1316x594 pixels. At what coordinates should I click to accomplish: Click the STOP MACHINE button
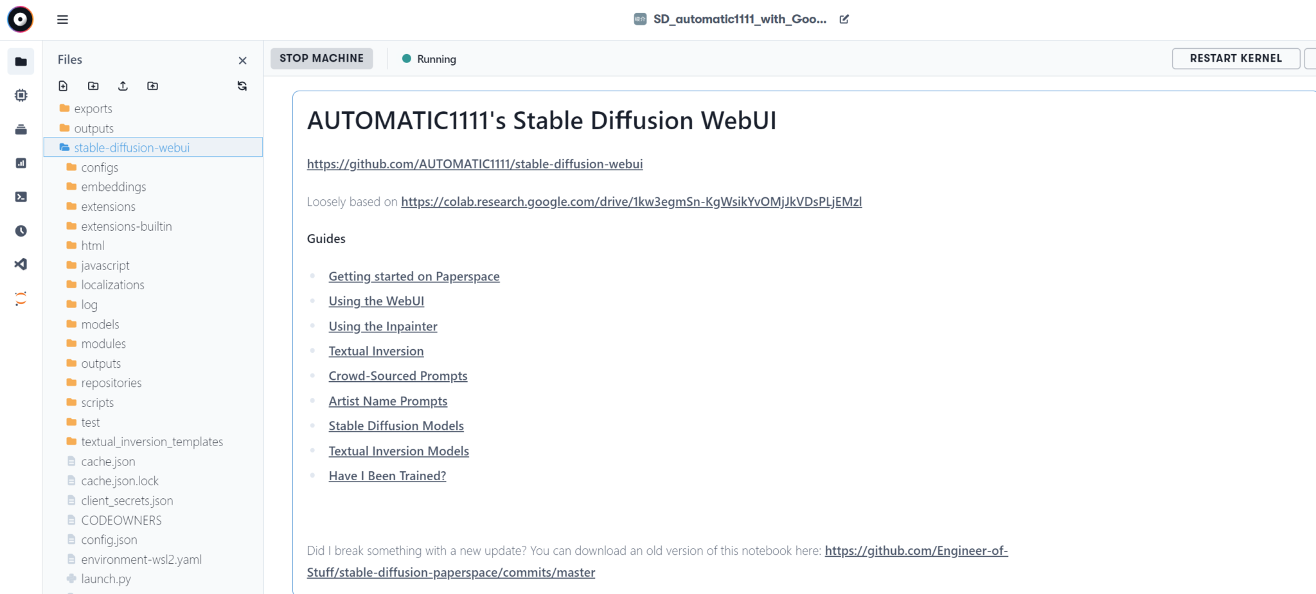point(321,59)
